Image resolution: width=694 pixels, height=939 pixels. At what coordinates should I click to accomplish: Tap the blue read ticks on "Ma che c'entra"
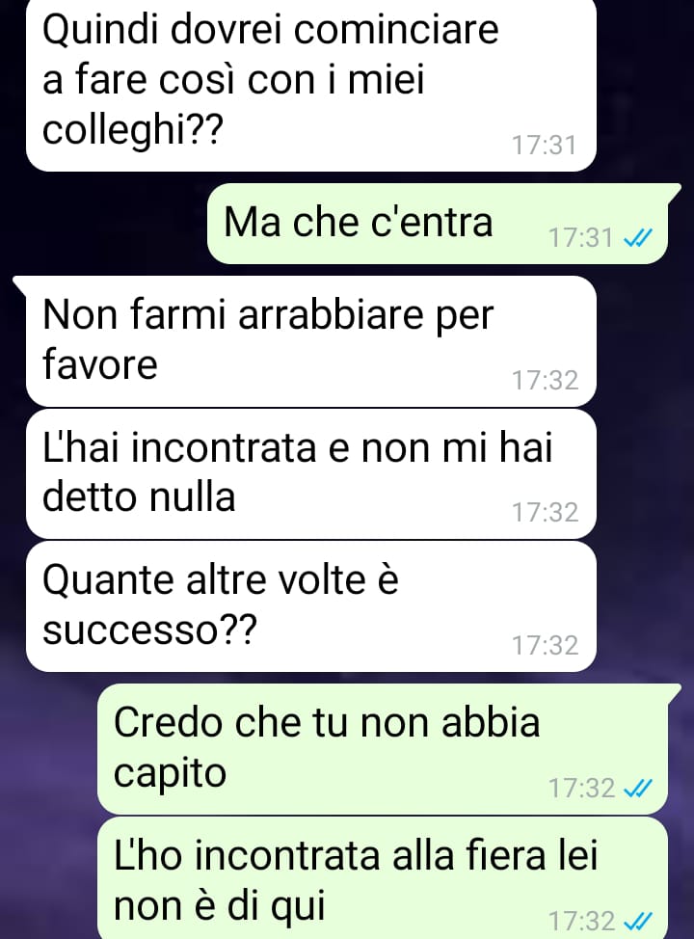coord(638,239)
